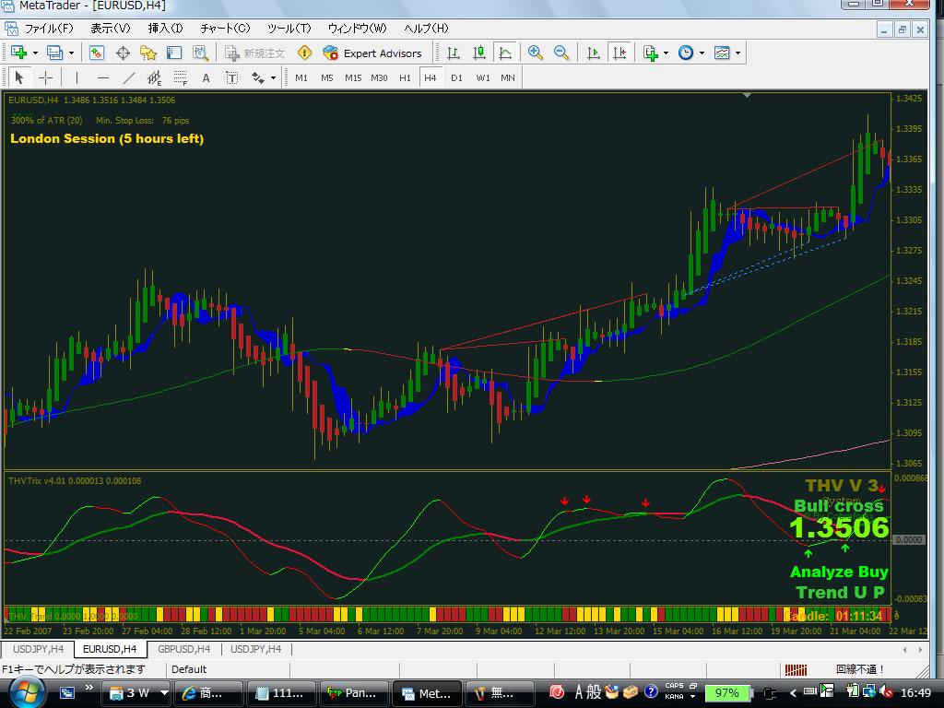Open the 表示(V) menu
The height and width of the screenshot is (708, 944).
(x=111, y=29)
